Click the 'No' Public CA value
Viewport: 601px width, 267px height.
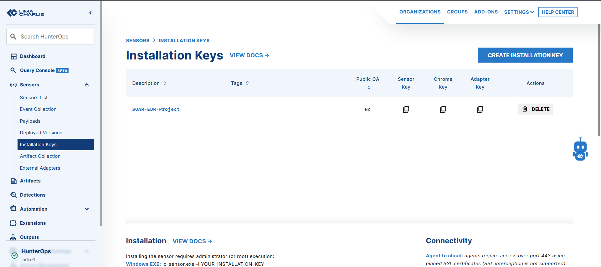367,109
